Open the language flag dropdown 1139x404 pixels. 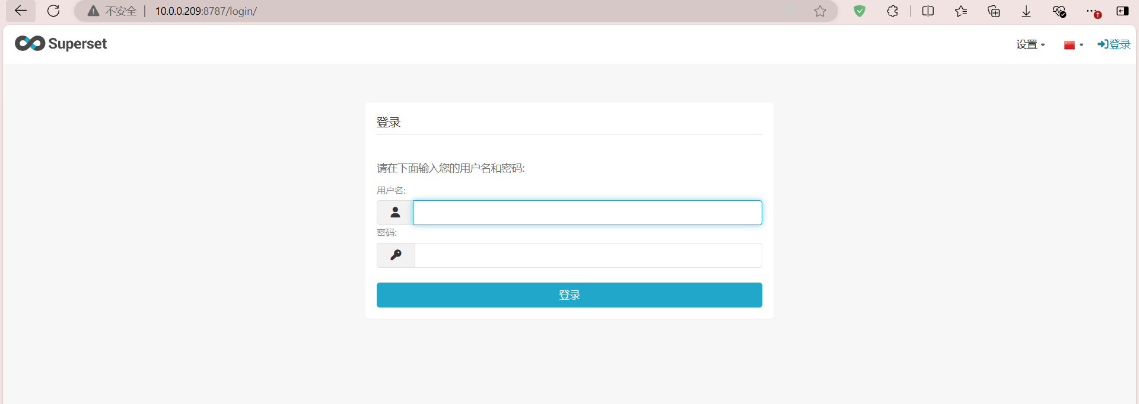[1073, 44]
